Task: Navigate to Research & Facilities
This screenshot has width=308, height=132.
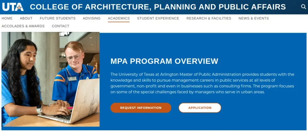Action: (209, 18)
